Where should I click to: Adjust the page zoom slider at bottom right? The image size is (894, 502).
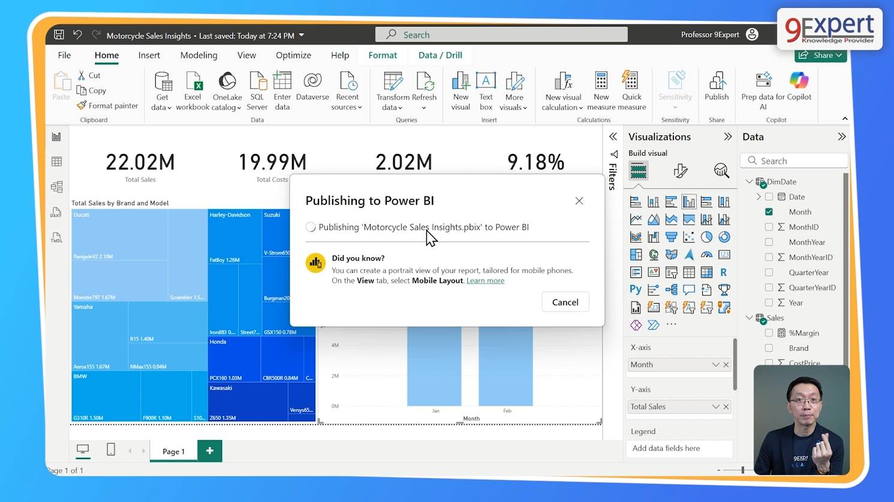[742, 470]
